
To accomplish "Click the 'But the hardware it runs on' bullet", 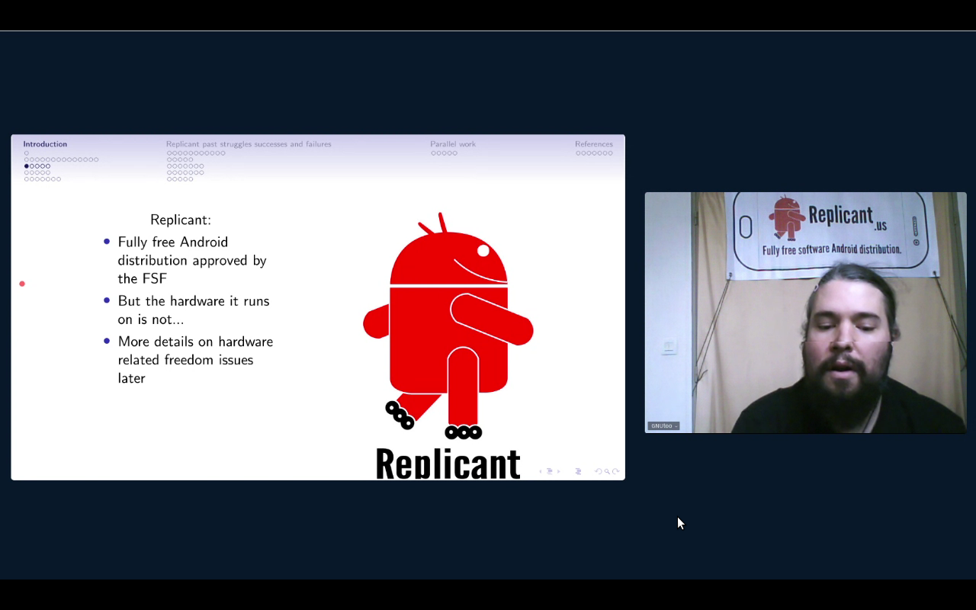I will (x=194, y=310).
